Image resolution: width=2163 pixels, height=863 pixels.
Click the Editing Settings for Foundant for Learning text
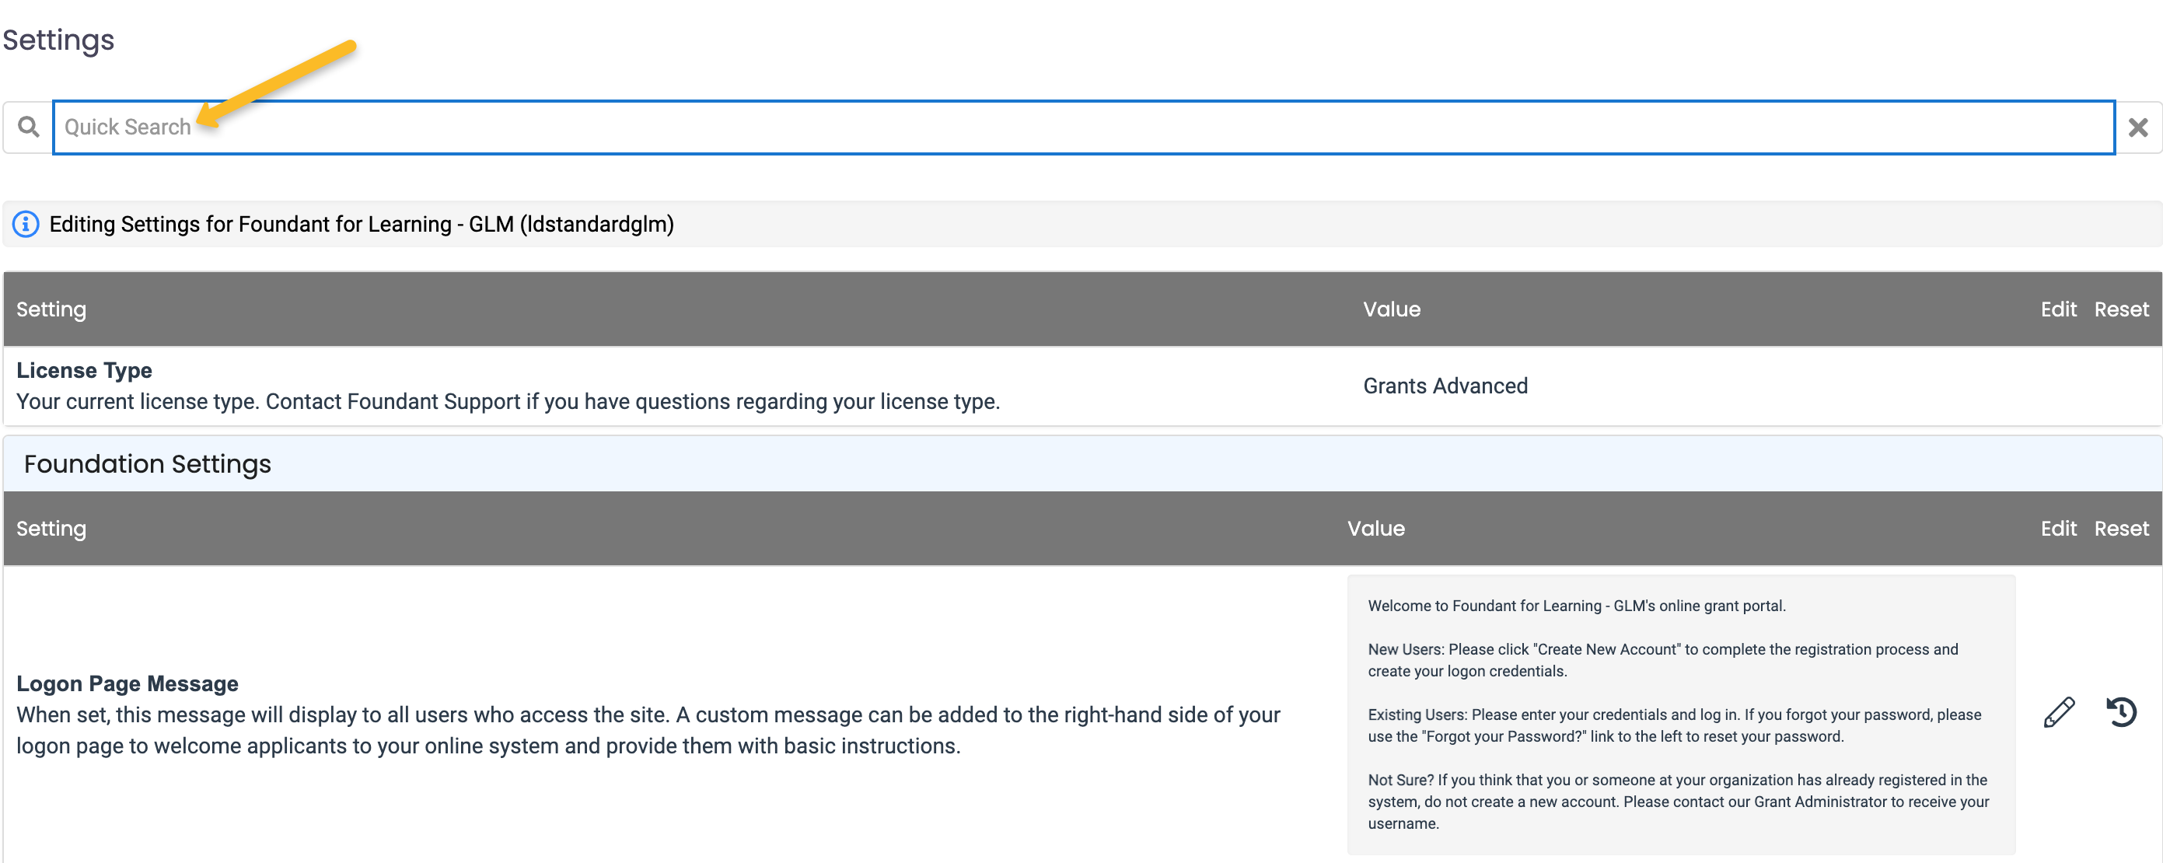click(361, 224)
